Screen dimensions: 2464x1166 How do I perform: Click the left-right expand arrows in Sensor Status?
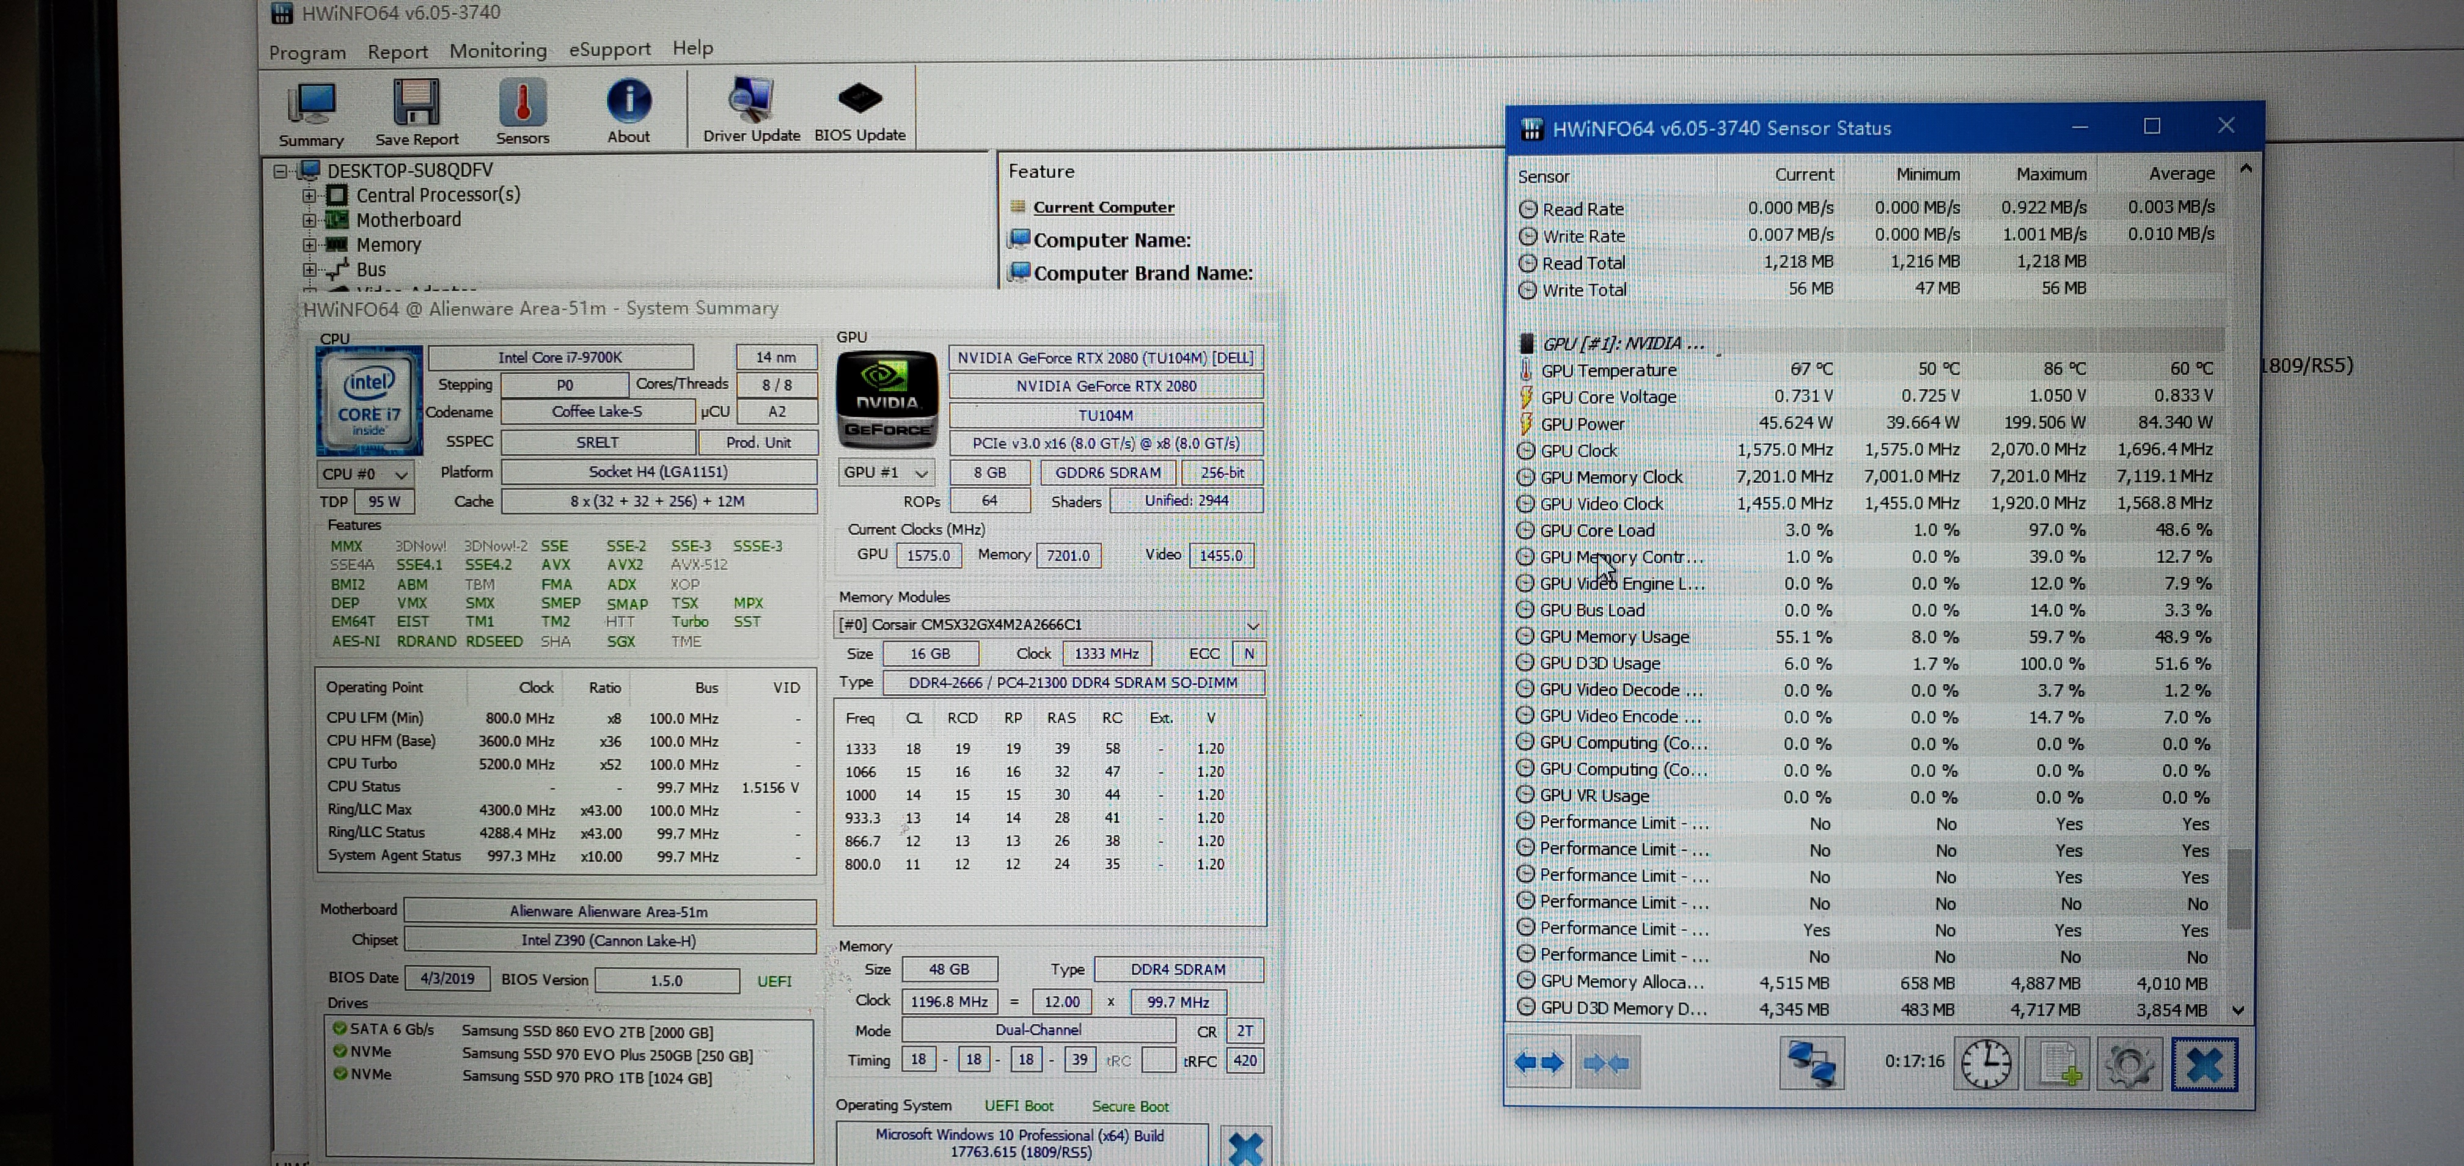point(1539,1061)
